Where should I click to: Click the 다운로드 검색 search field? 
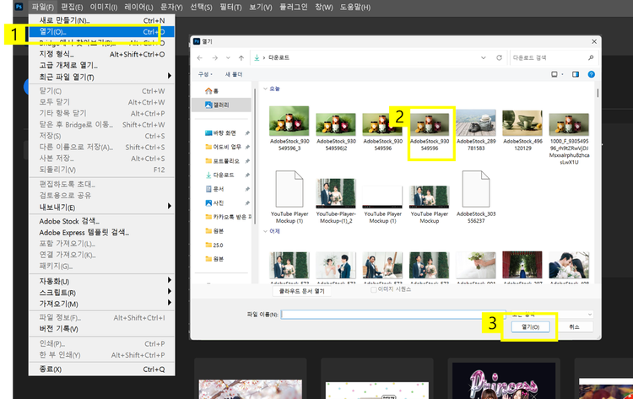[554, 57]
